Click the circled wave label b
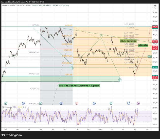The image size is (160, 139). (x=101, y=36)
